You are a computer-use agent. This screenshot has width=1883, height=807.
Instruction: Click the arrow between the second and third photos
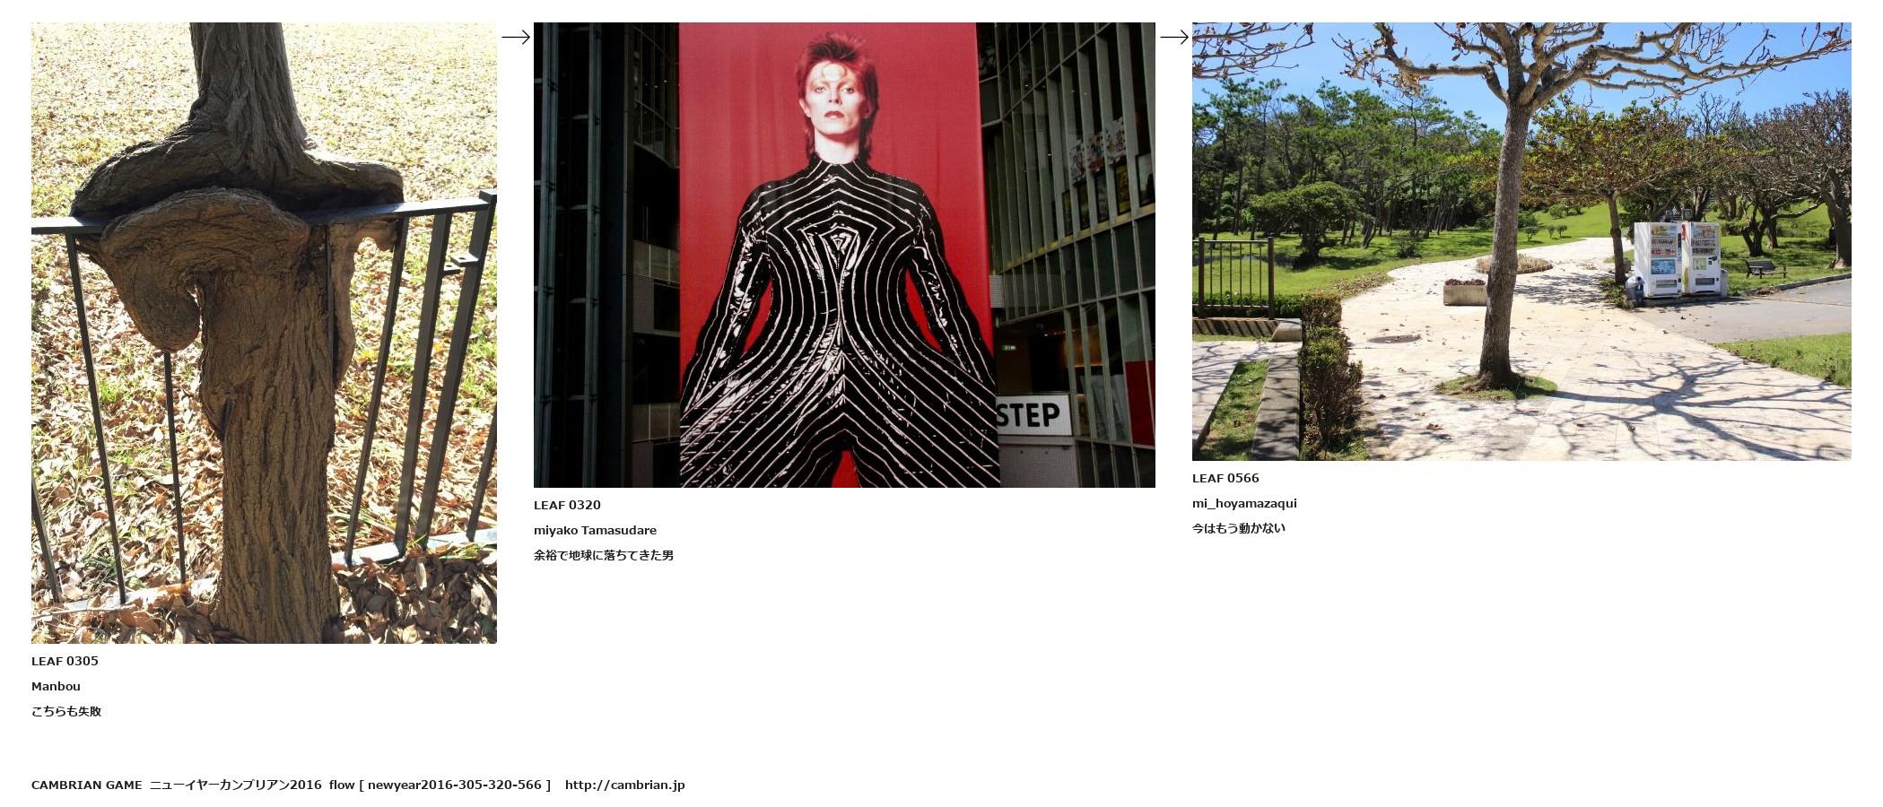coord(1174,37)
